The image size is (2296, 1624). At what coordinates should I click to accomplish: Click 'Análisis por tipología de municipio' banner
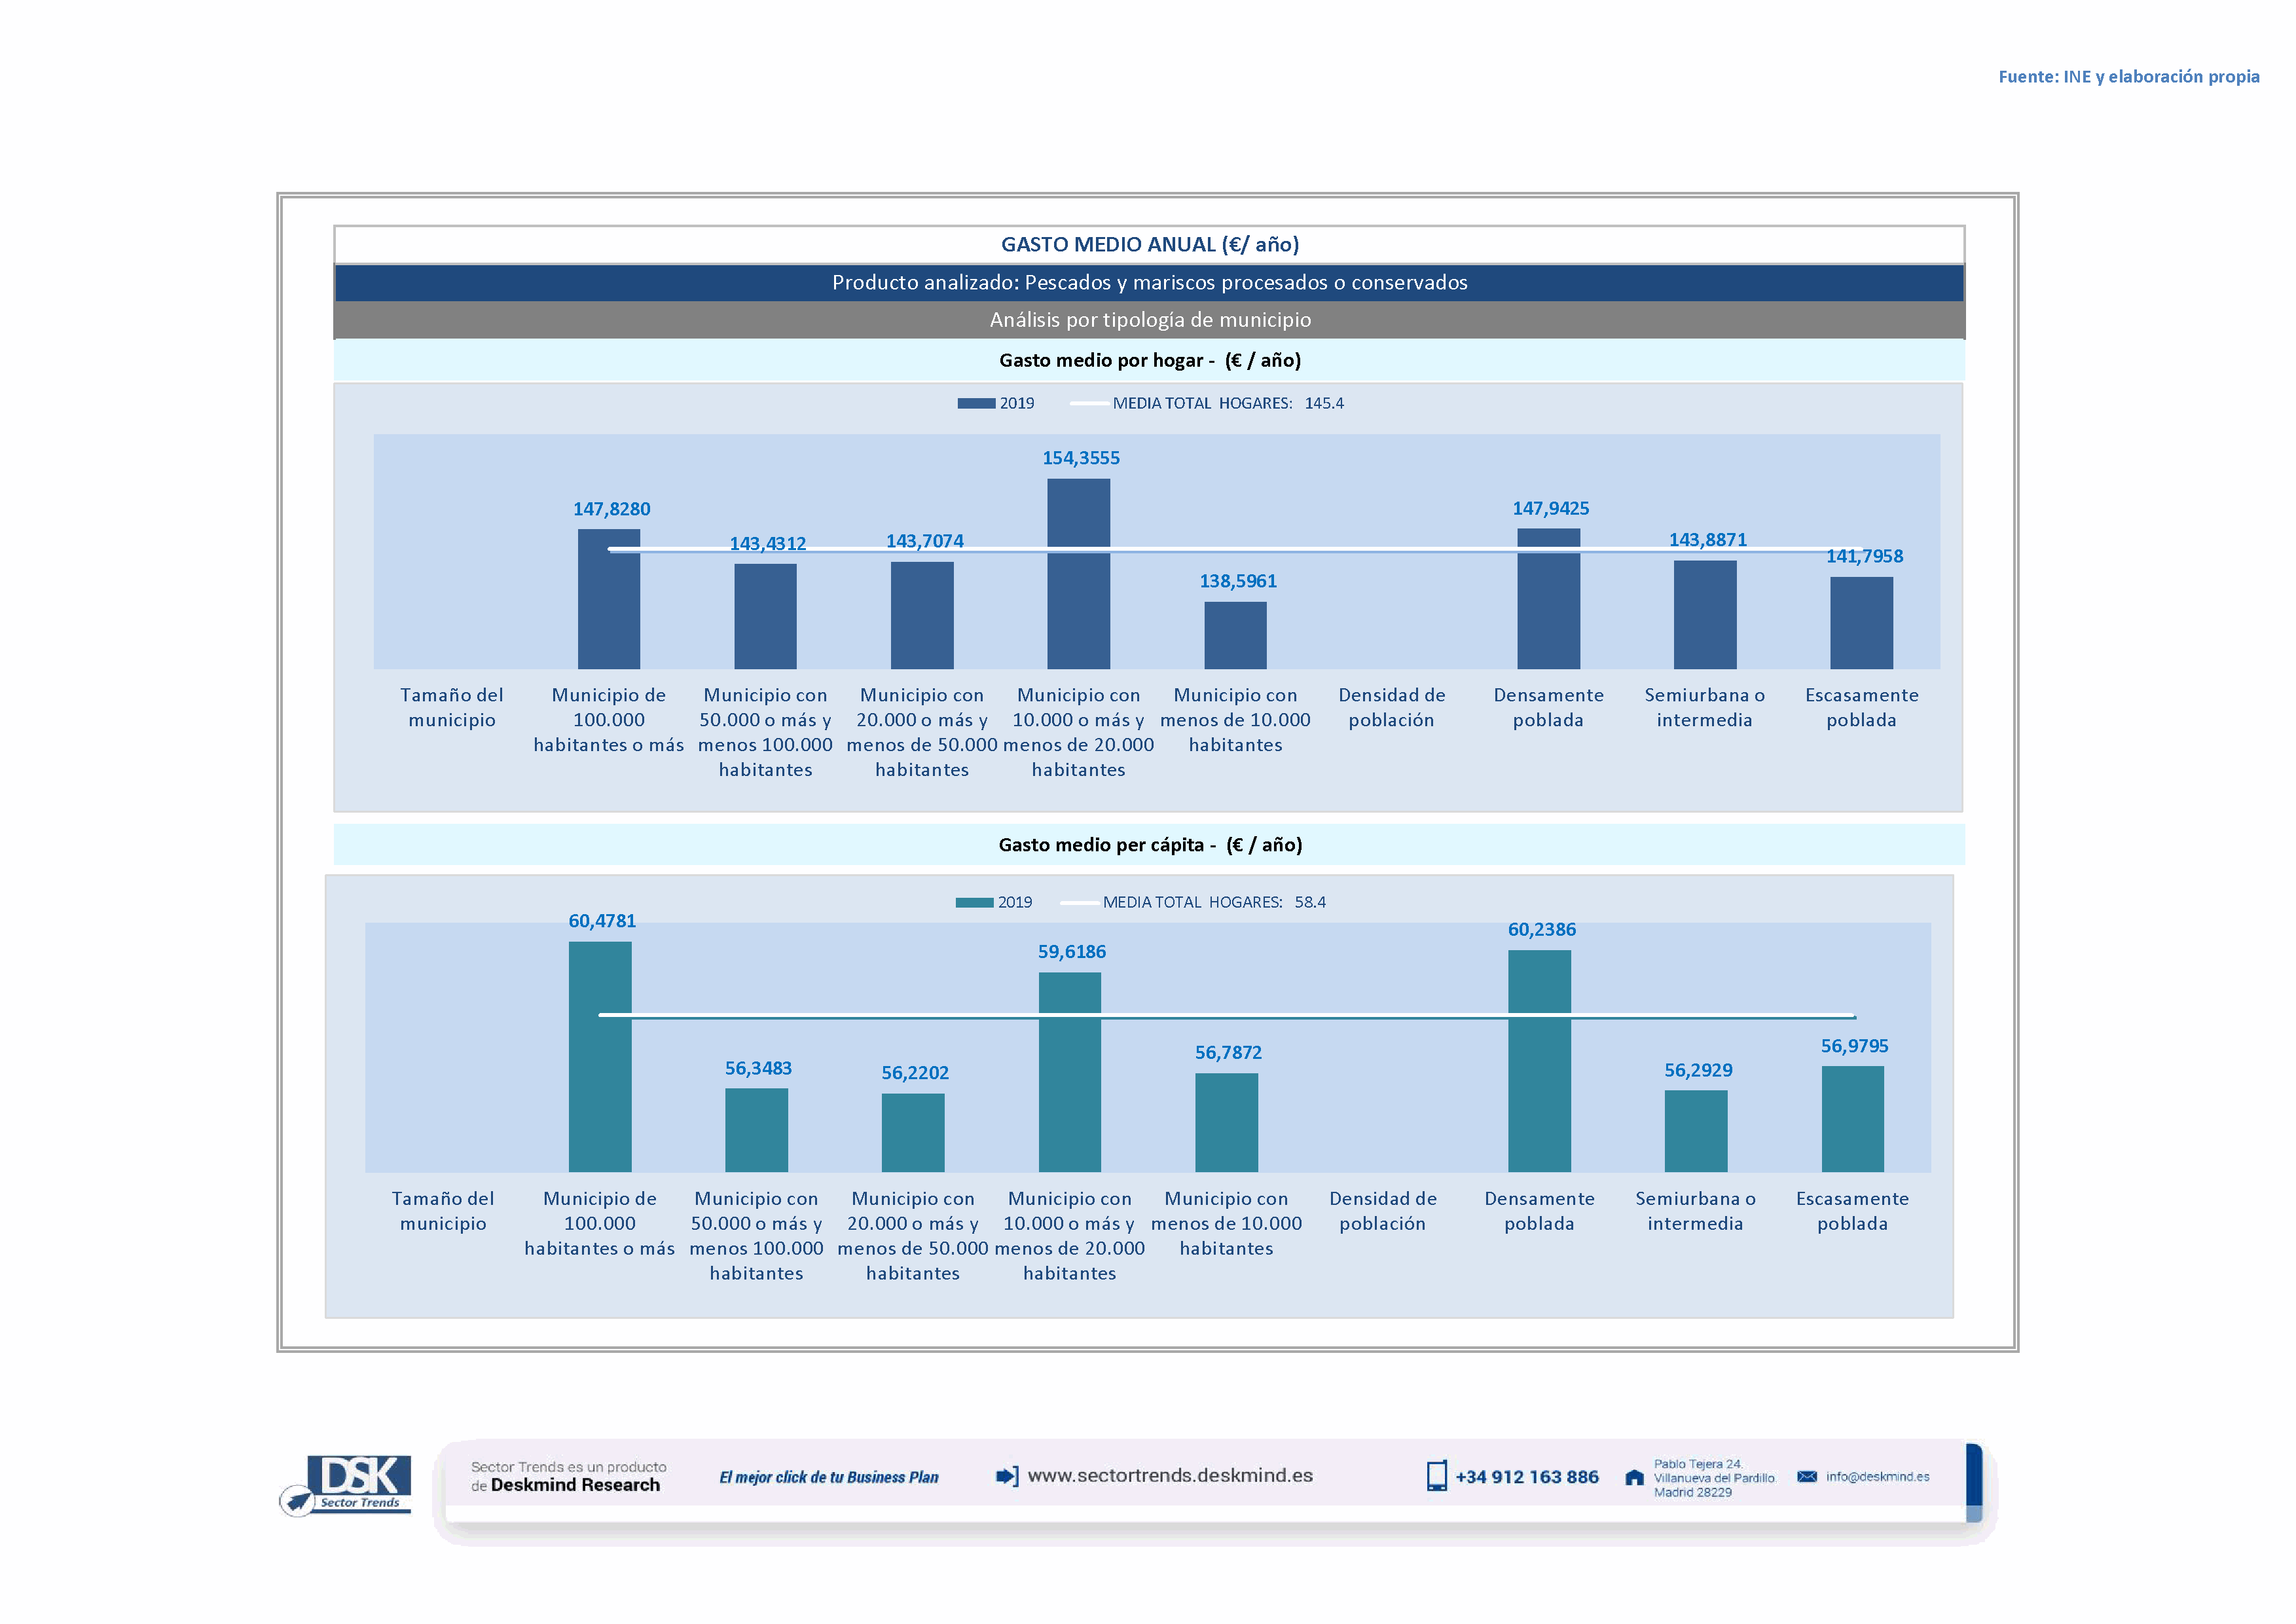pyautogui.click(x=1149, y=320)
